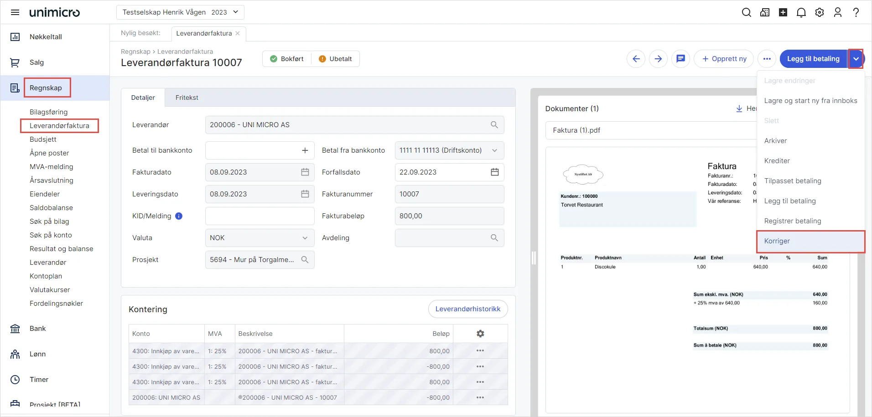Click the Opprett ny button

click(x=724, y=59)
